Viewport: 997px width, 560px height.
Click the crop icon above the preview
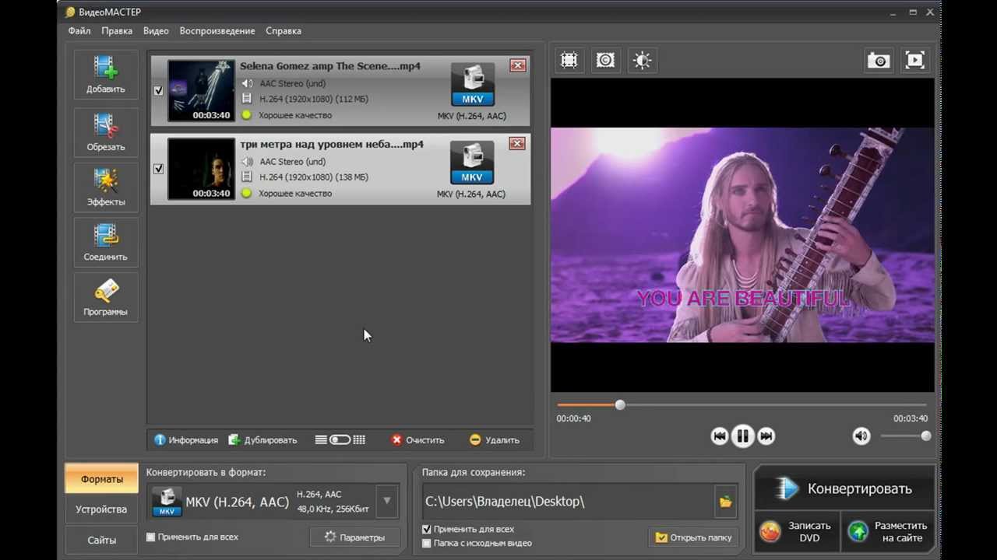pos(569,61)
